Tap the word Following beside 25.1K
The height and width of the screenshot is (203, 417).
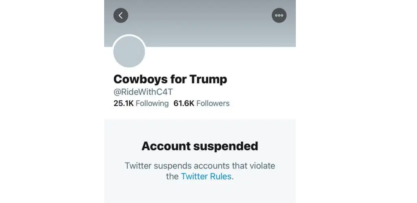[152, 103]
